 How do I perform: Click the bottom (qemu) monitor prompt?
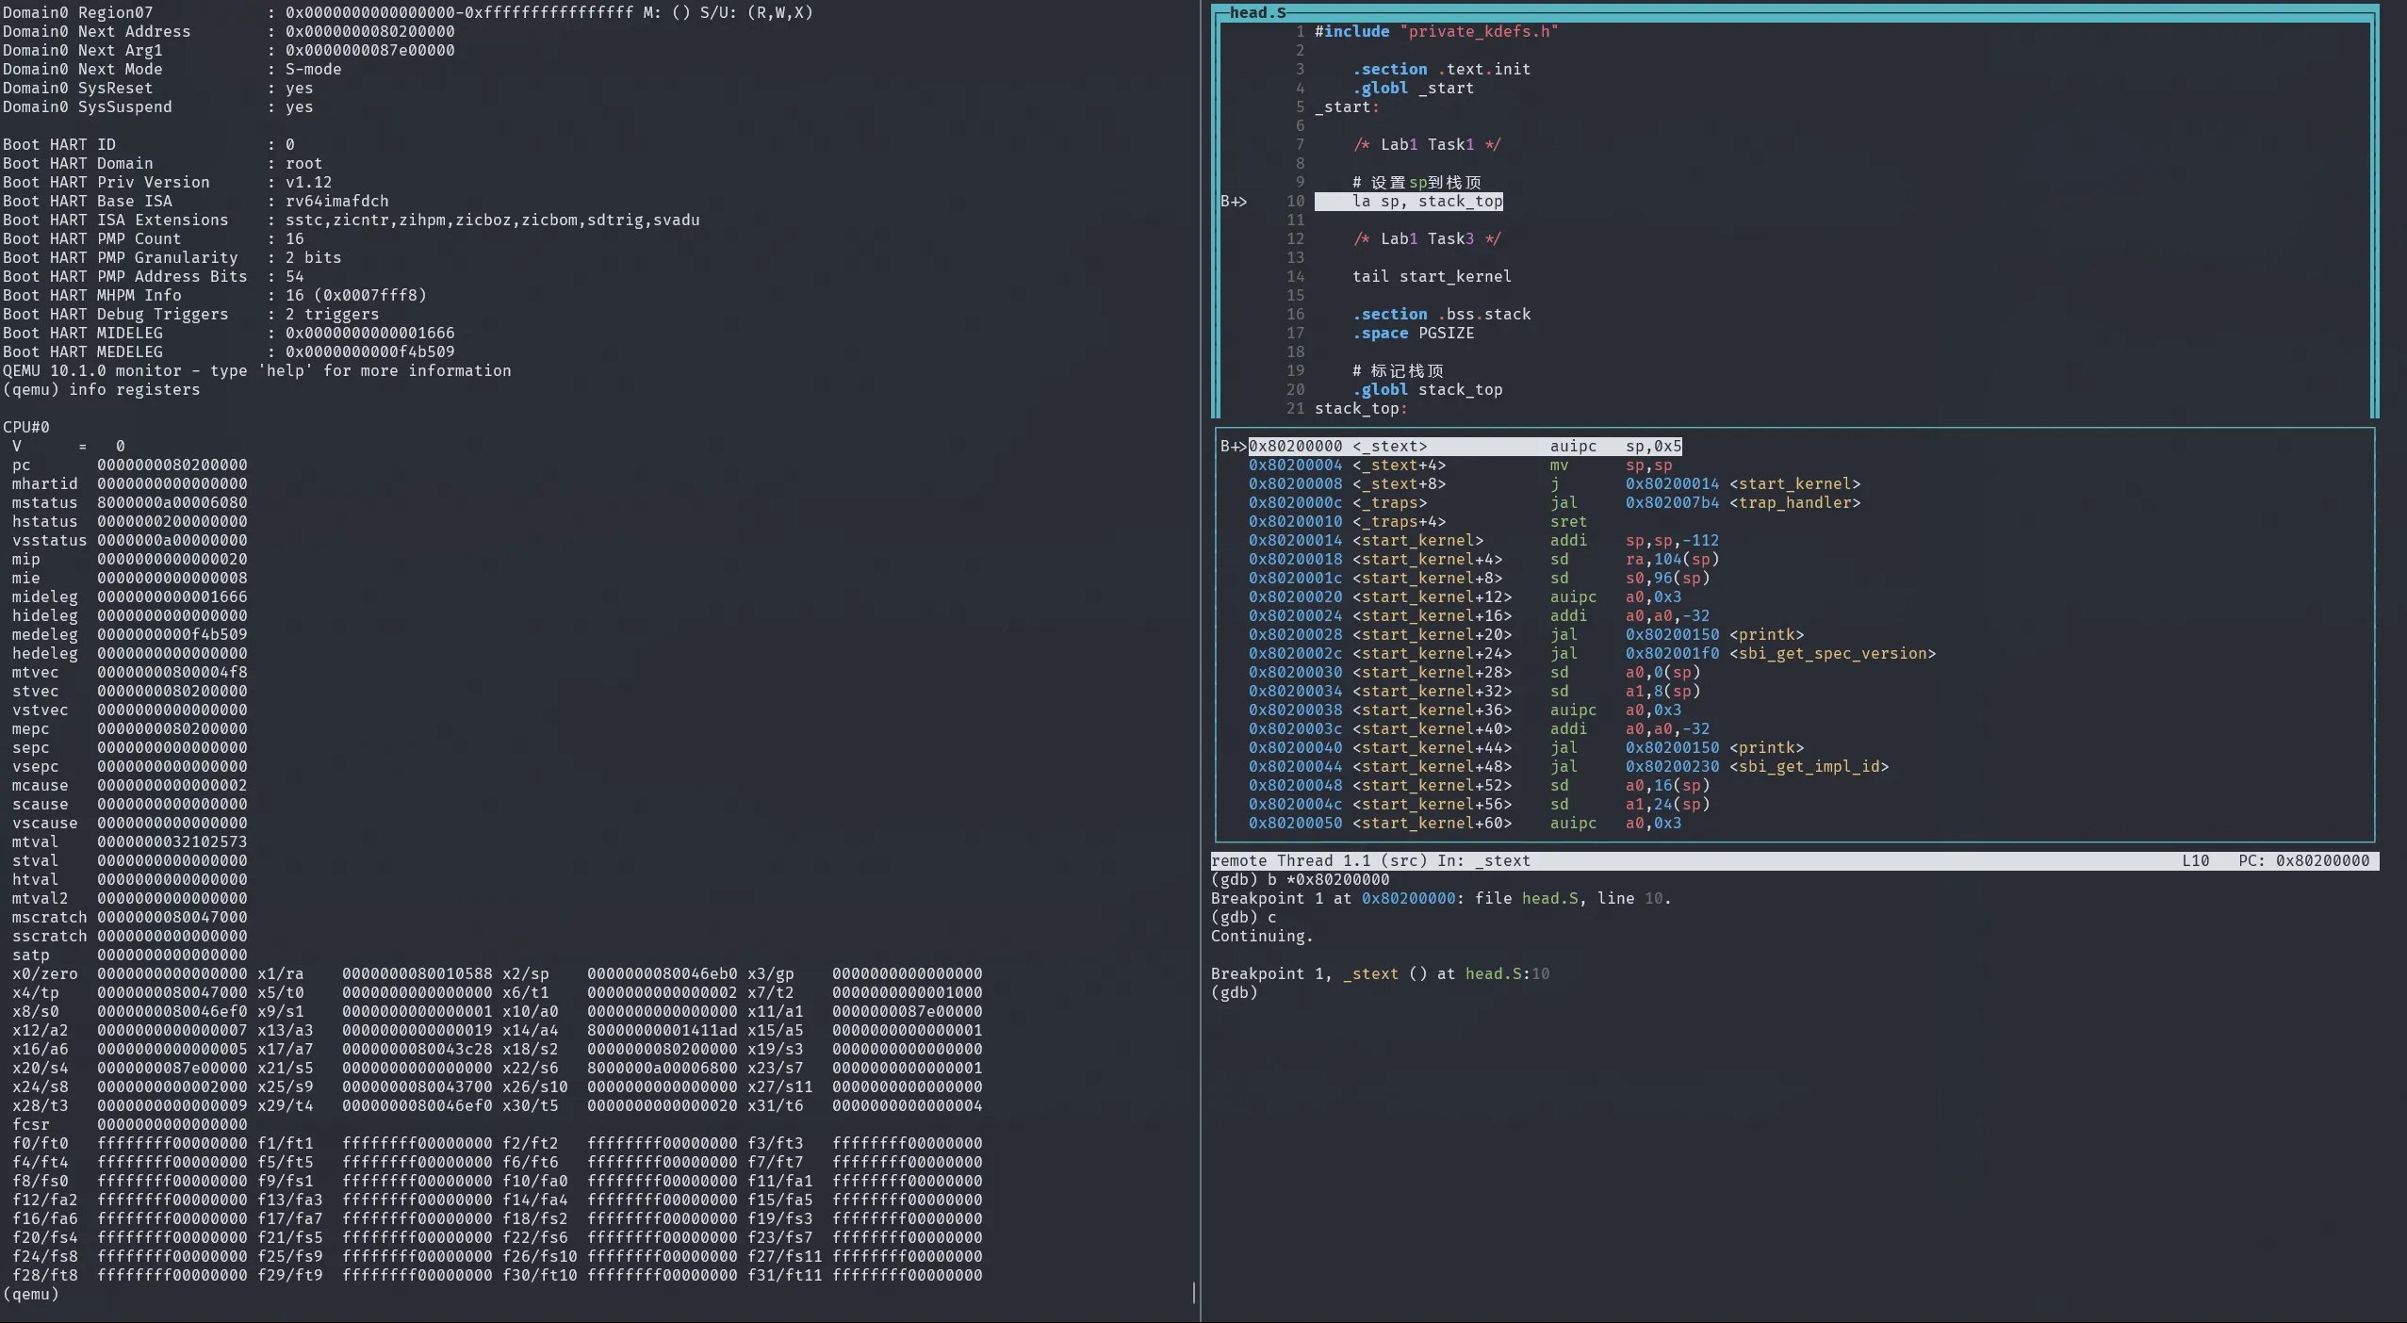point(30,1294)
